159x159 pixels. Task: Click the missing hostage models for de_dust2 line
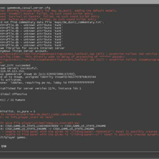click(x=58, y=11)
